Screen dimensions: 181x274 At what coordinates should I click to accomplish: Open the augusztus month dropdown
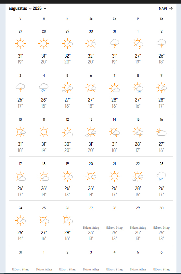pos(20,8)
